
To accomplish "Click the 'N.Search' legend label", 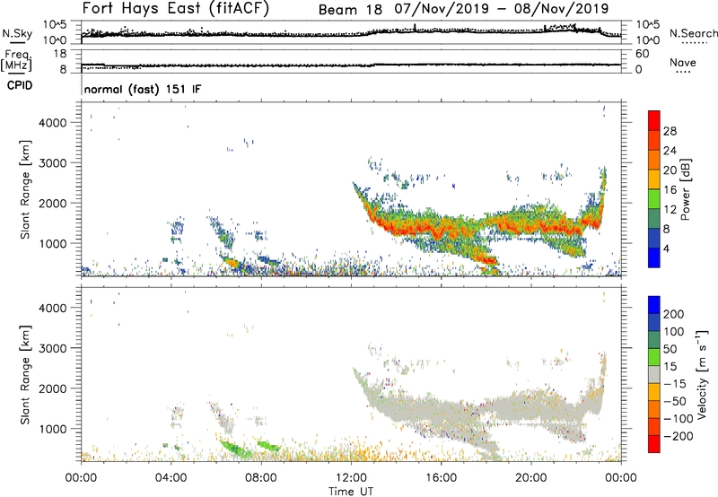I will pos(693,33).
